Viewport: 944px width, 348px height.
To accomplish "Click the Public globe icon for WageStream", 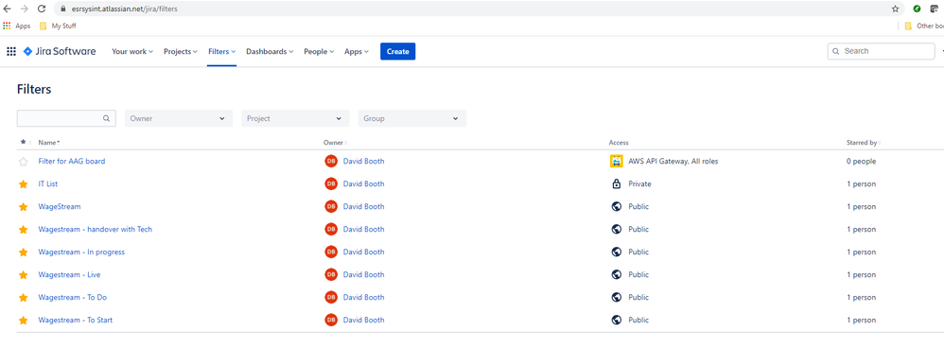I will click(x=616, y=206).
